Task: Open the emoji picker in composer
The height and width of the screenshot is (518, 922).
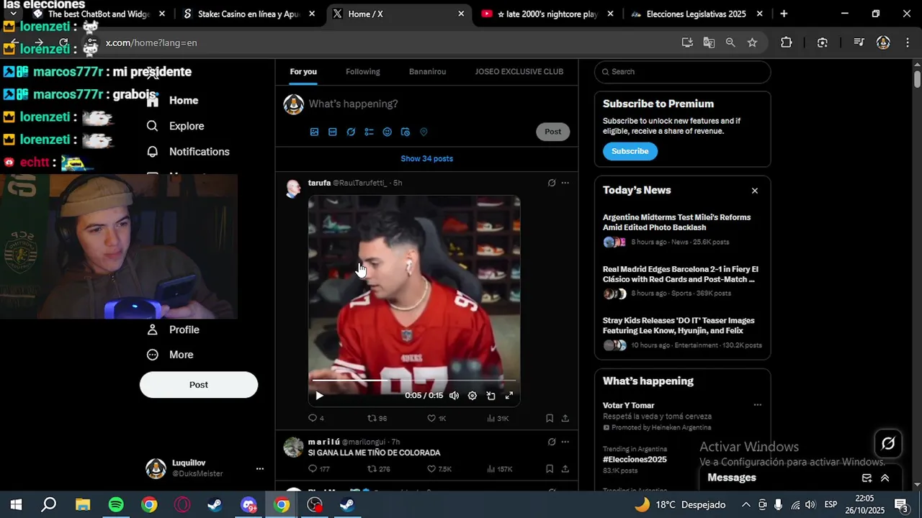Action: tap(387, 132)
